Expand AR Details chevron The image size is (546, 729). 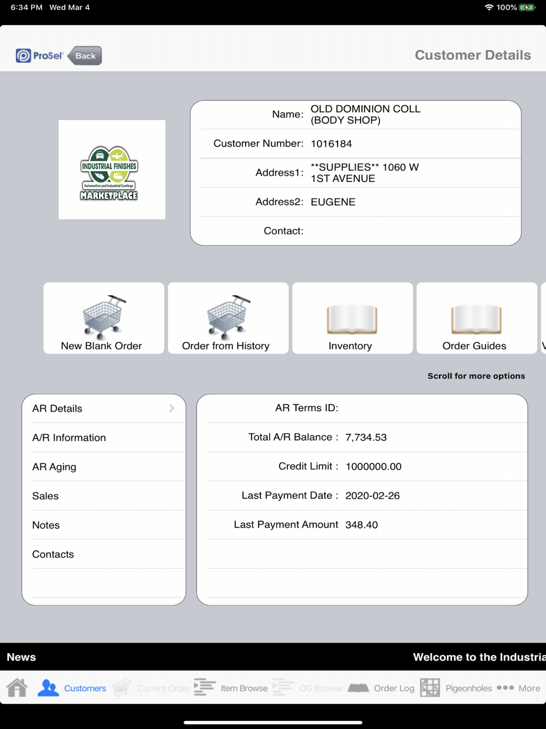click(x=171, y=408)
